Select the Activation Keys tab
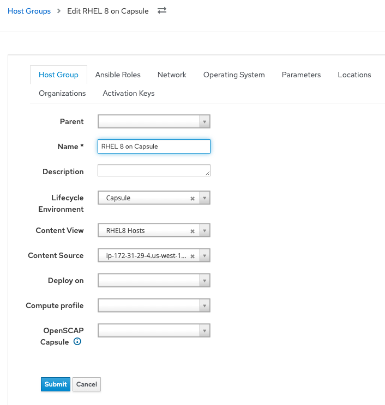This screenshot has width=385, height=405. click(129, 94)
